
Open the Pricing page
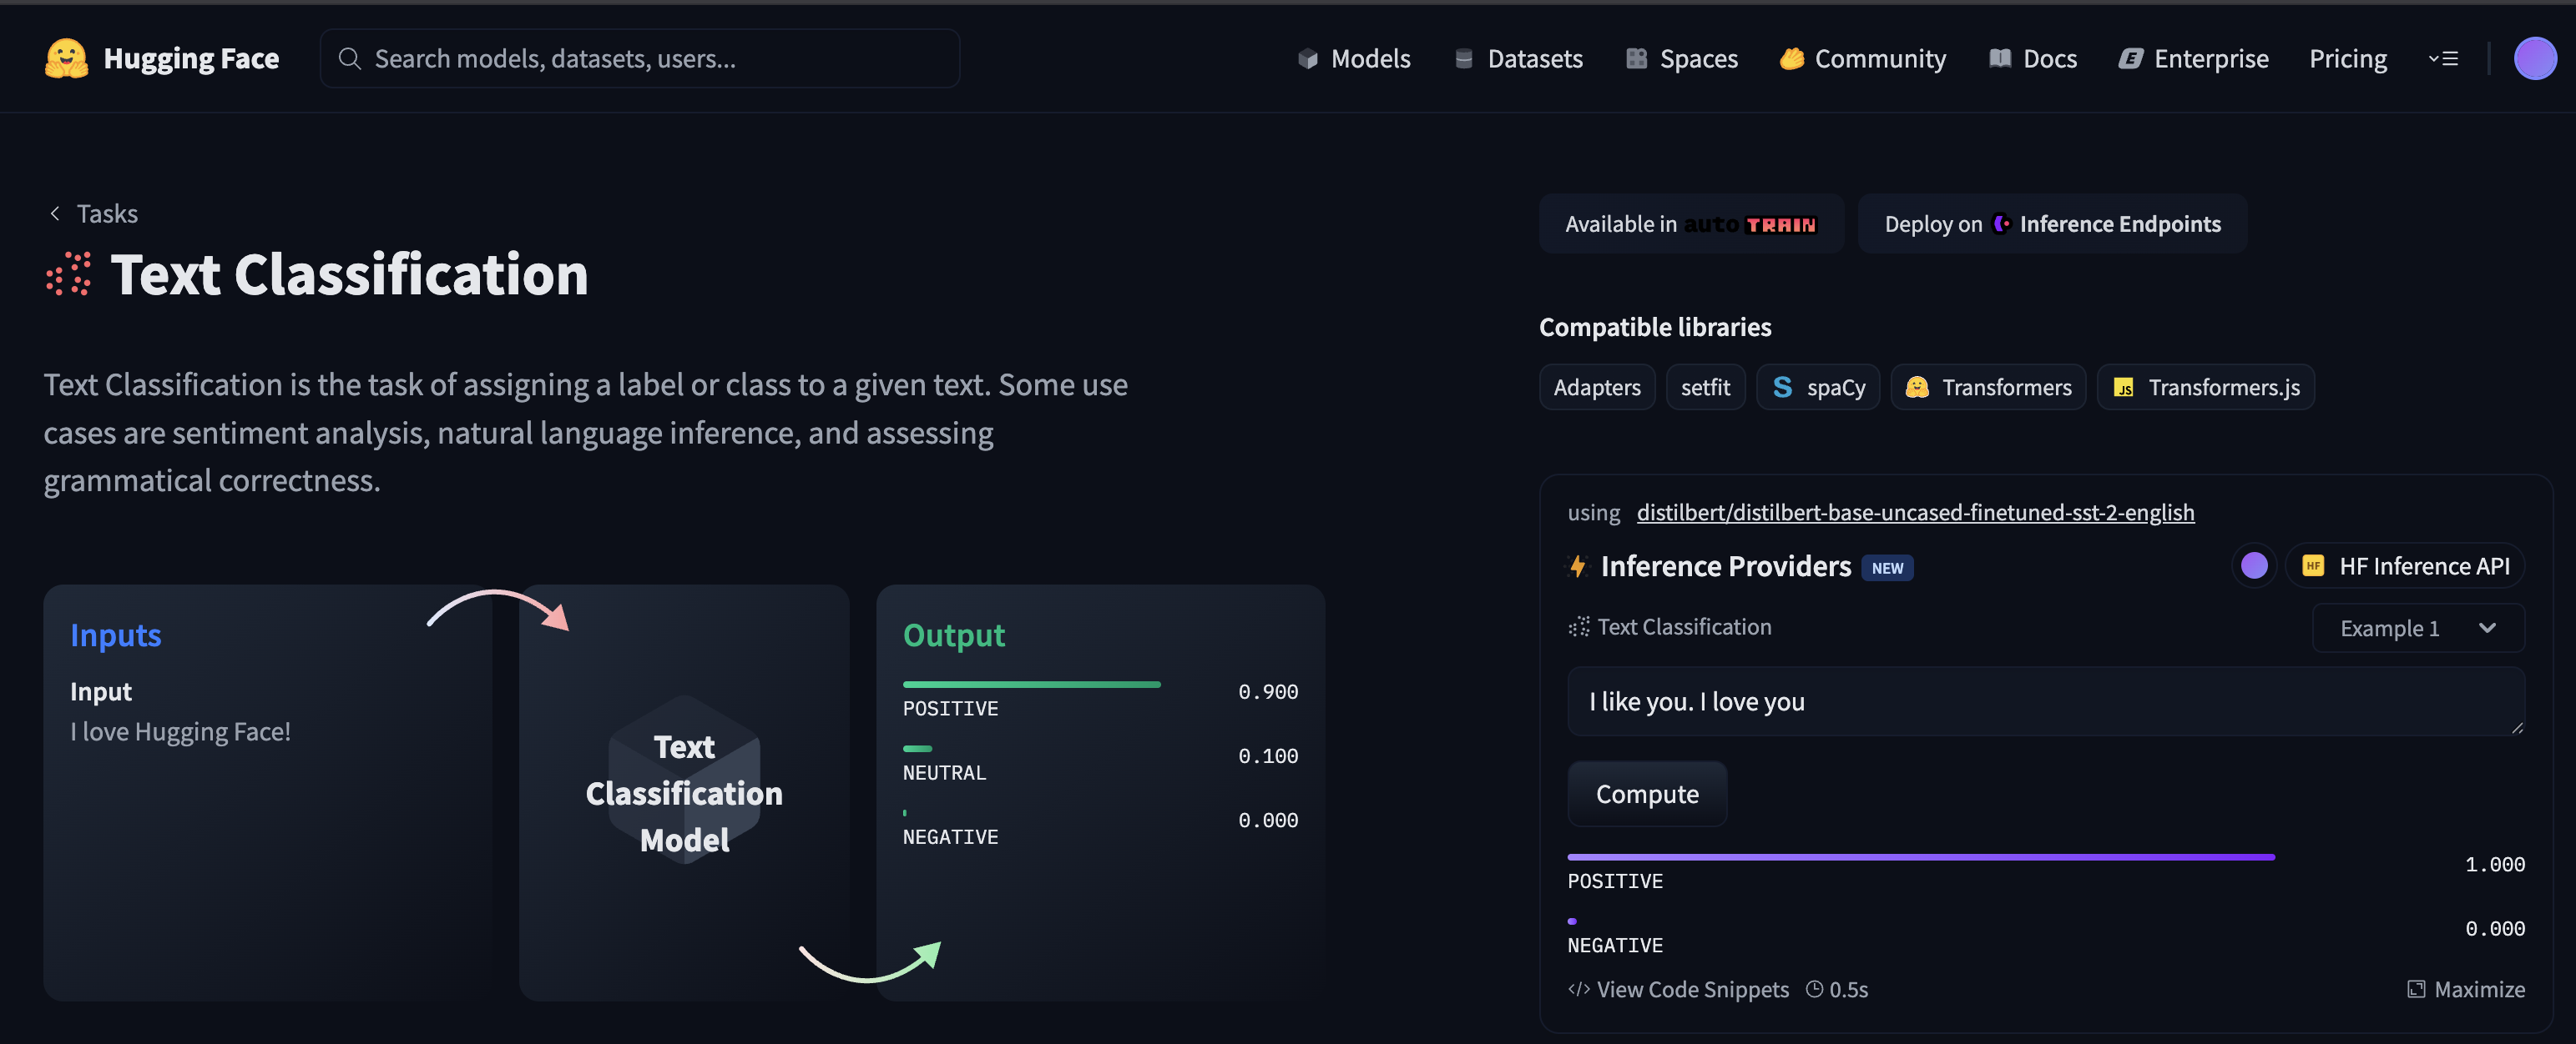2347,58
